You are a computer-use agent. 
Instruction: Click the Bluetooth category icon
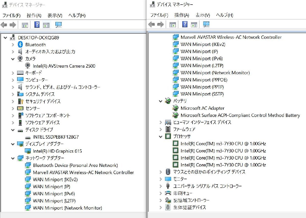tap(20, 45)
